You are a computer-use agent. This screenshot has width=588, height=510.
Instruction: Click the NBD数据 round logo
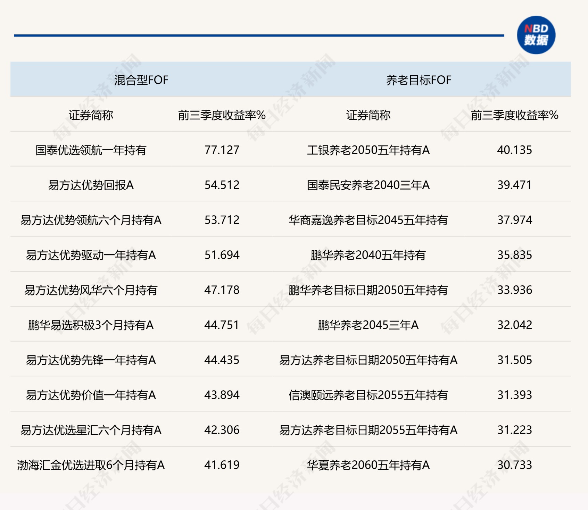[x=536, y=35]
